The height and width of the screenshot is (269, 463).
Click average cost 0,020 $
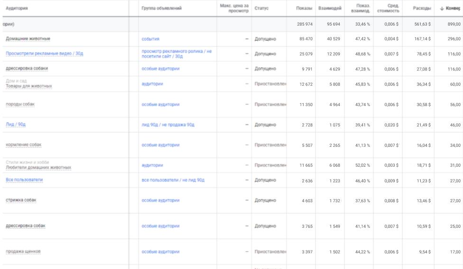pos(391,125)
